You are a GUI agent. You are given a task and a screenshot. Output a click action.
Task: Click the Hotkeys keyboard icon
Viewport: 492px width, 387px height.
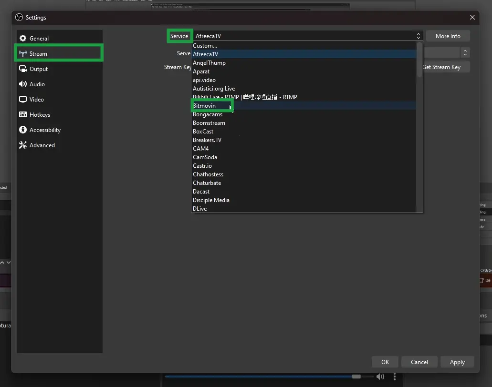23,114
